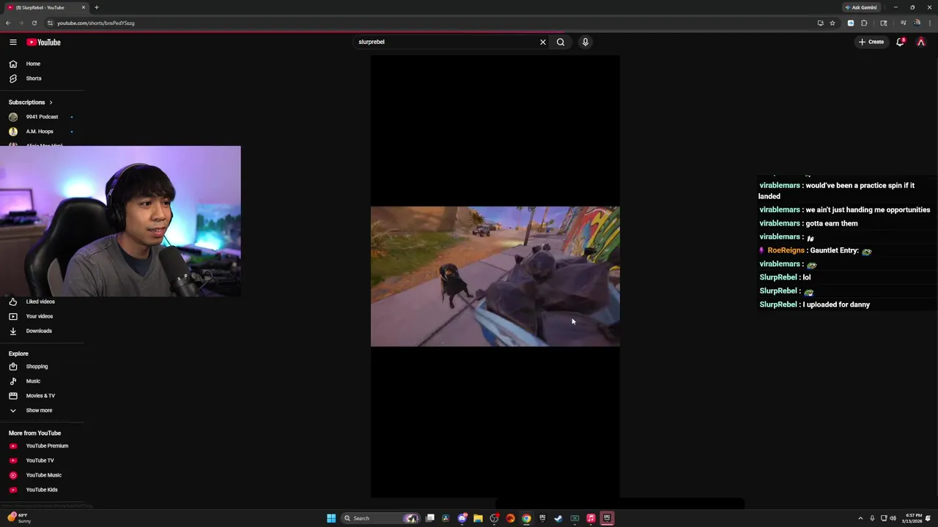Viewport: 938px width, 527px height.
Task: Run search with the magnifying glass button
Action: click(561, 42)
